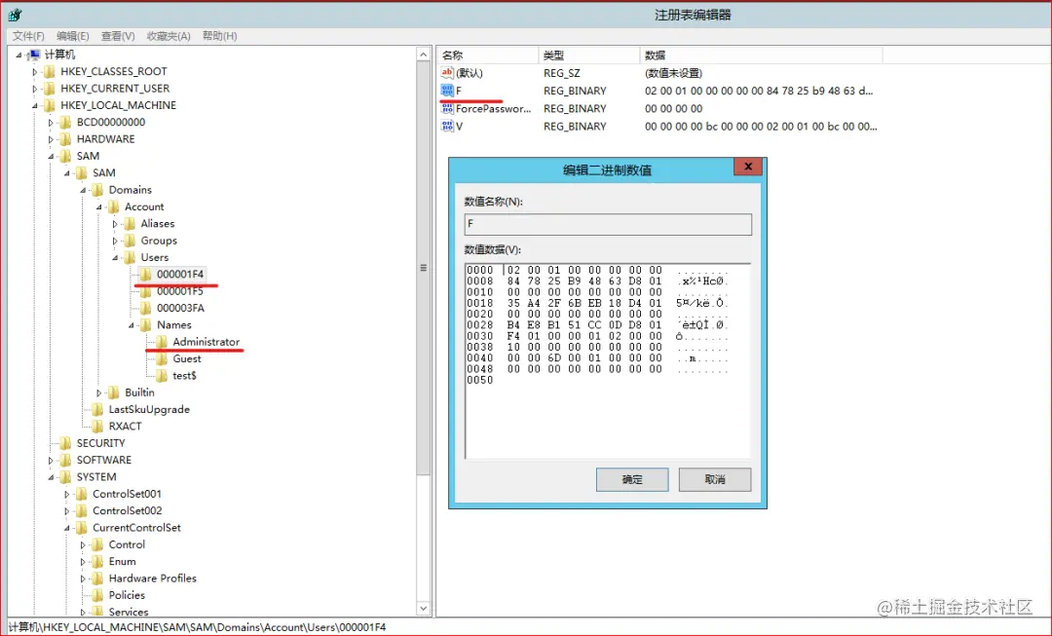Viewport: 1052px width, 636px height.
Task: Click data value 00 00 00 00
Action: (x=674, y=109)
